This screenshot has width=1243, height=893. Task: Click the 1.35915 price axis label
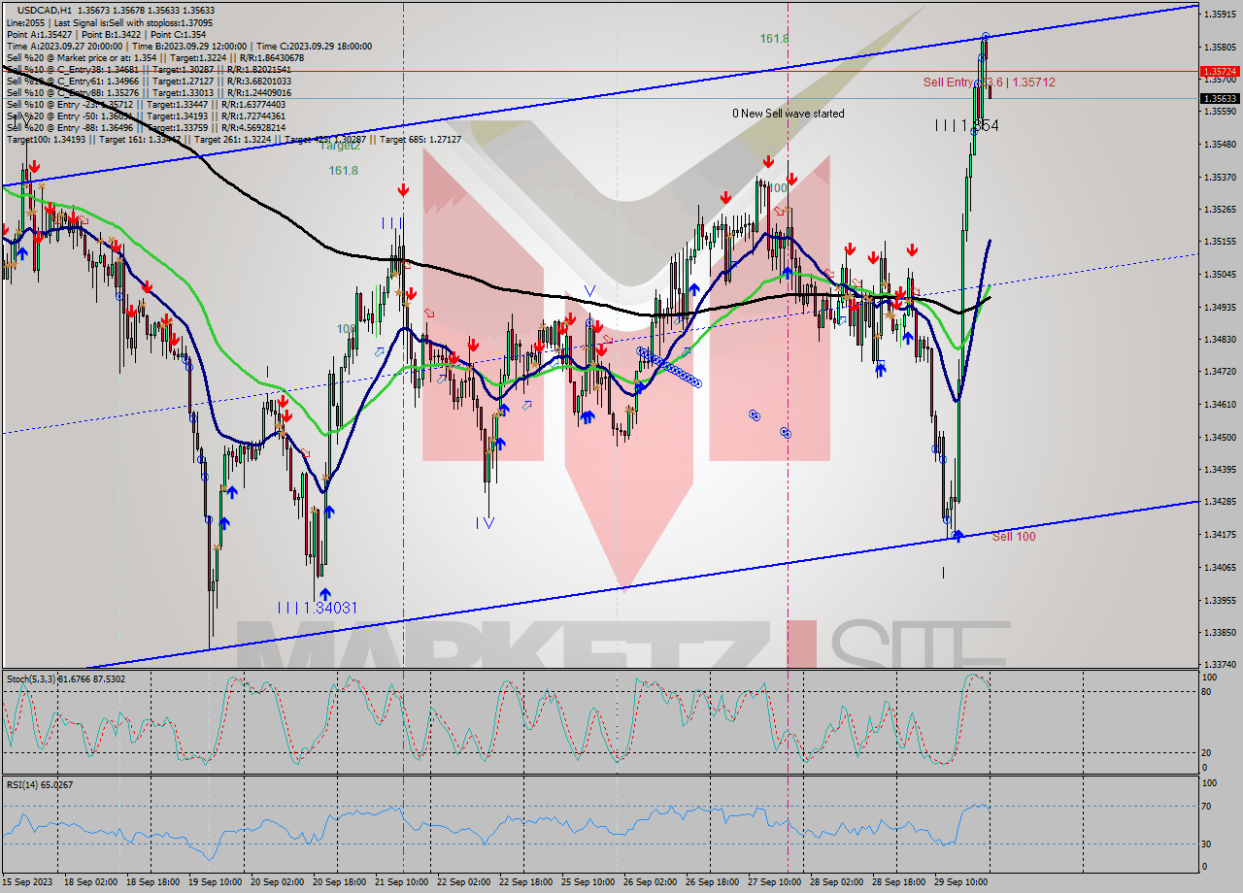[1219, 14]
